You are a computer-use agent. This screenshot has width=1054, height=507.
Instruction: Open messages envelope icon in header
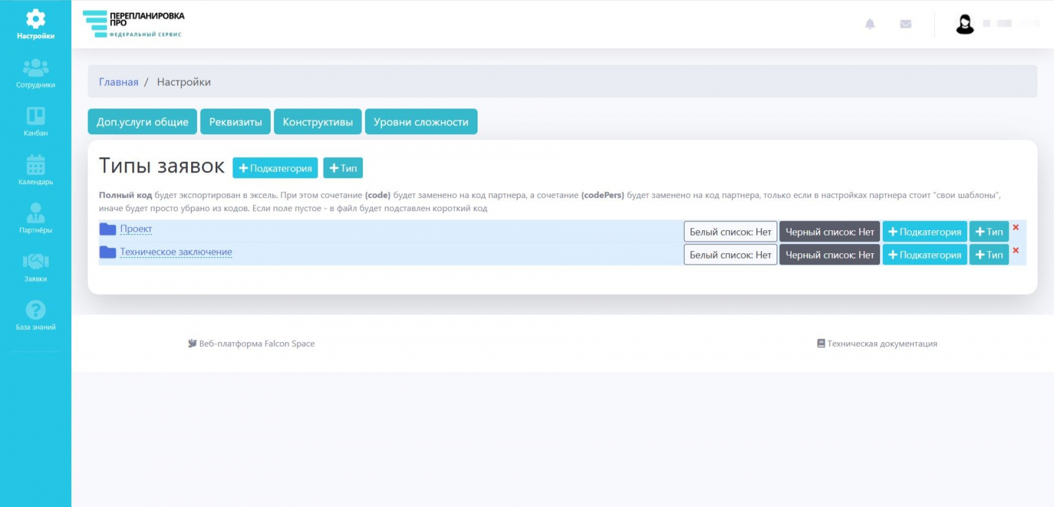(x=906, y=24)
